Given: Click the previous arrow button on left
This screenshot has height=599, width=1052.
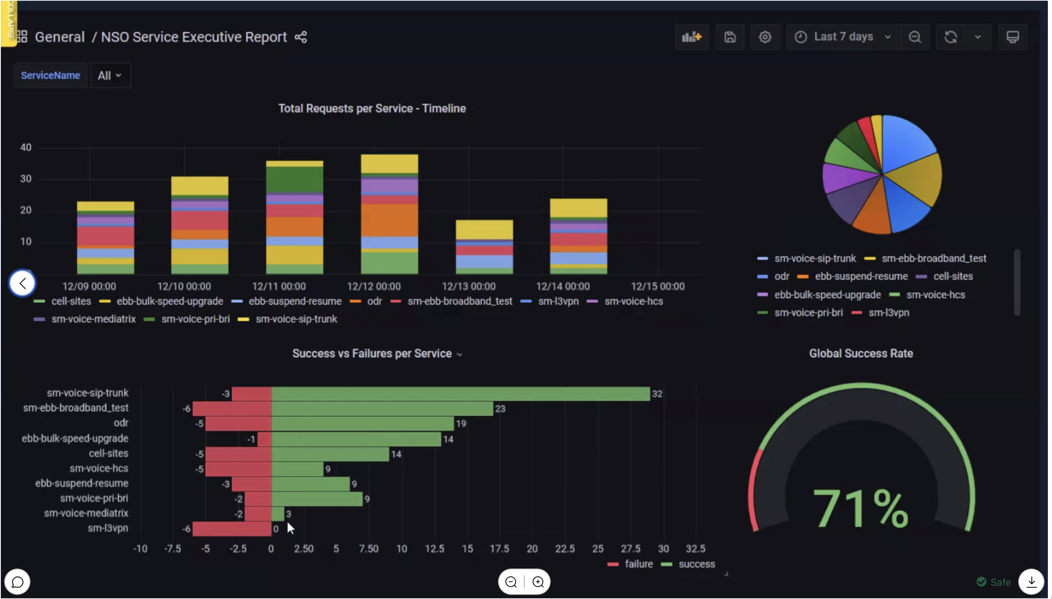Looking at the screenshot, I should point(22,283).
